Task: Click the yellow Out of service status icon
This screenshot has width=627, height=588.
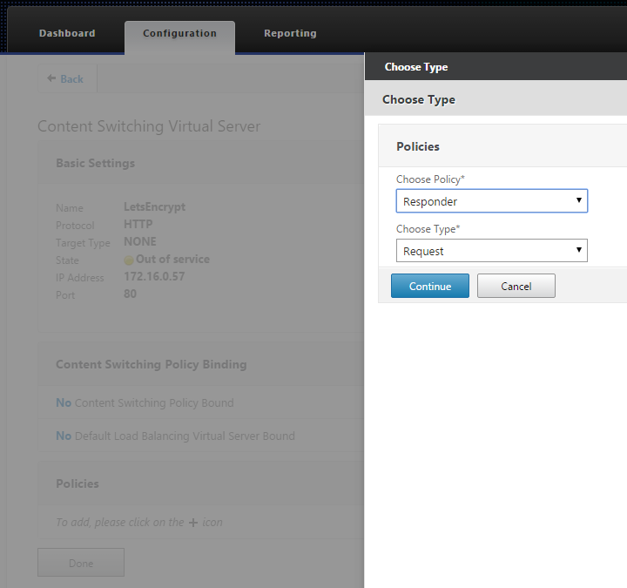Action: click(x=129, y=260)
